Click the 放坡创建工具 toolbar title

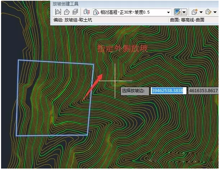pos(66,4)
